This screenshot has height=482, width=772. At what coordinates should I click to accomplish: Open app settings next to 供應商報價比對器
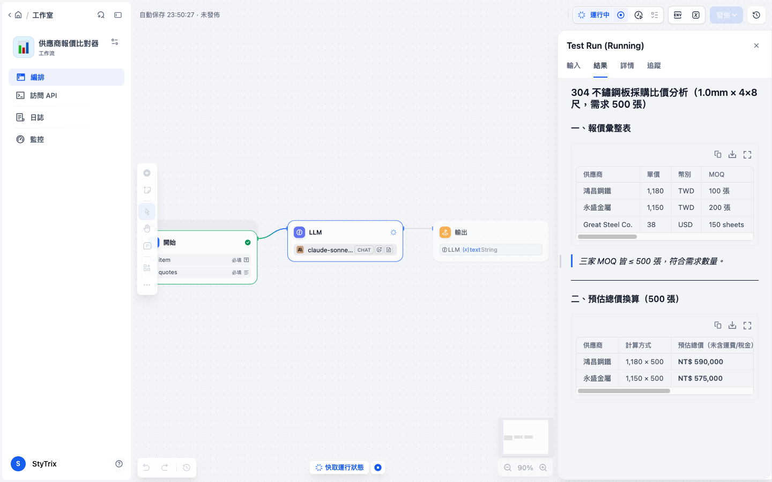(x=115, y=42)
